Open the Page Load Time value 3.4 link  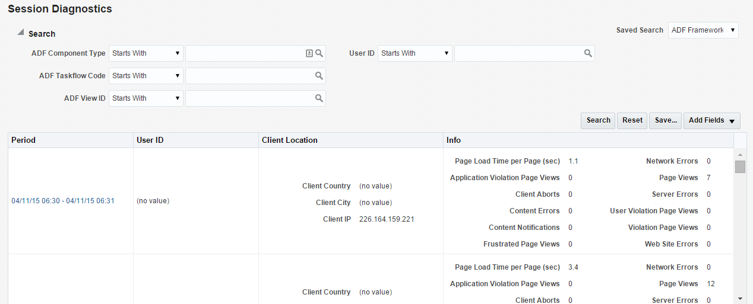pos(573,267)
